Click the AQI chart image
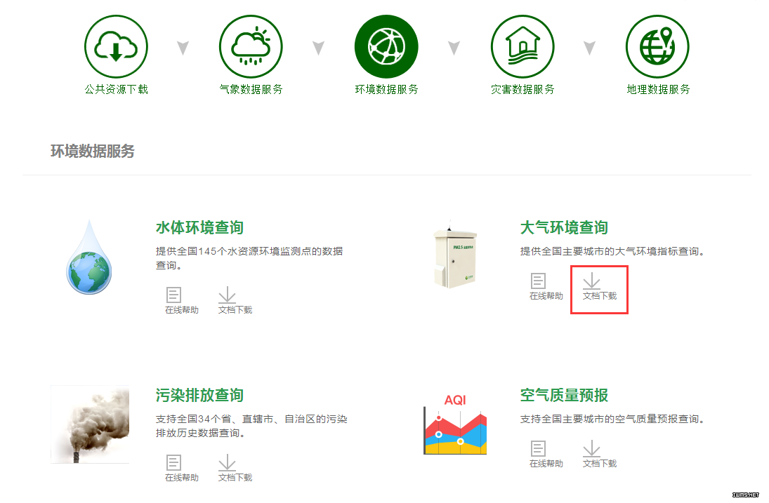Viewport: 769px width, 503px height. click(x=455, y=424)
